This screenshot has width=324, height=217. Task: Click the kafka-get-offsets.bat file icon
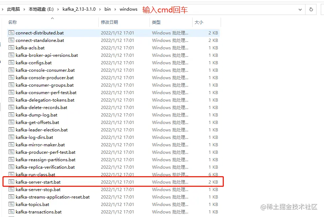[x=11, y=122]
